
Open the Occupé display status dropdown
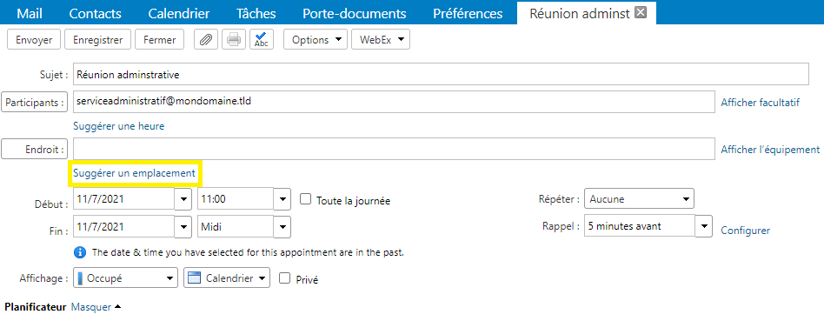coord(125,278)
